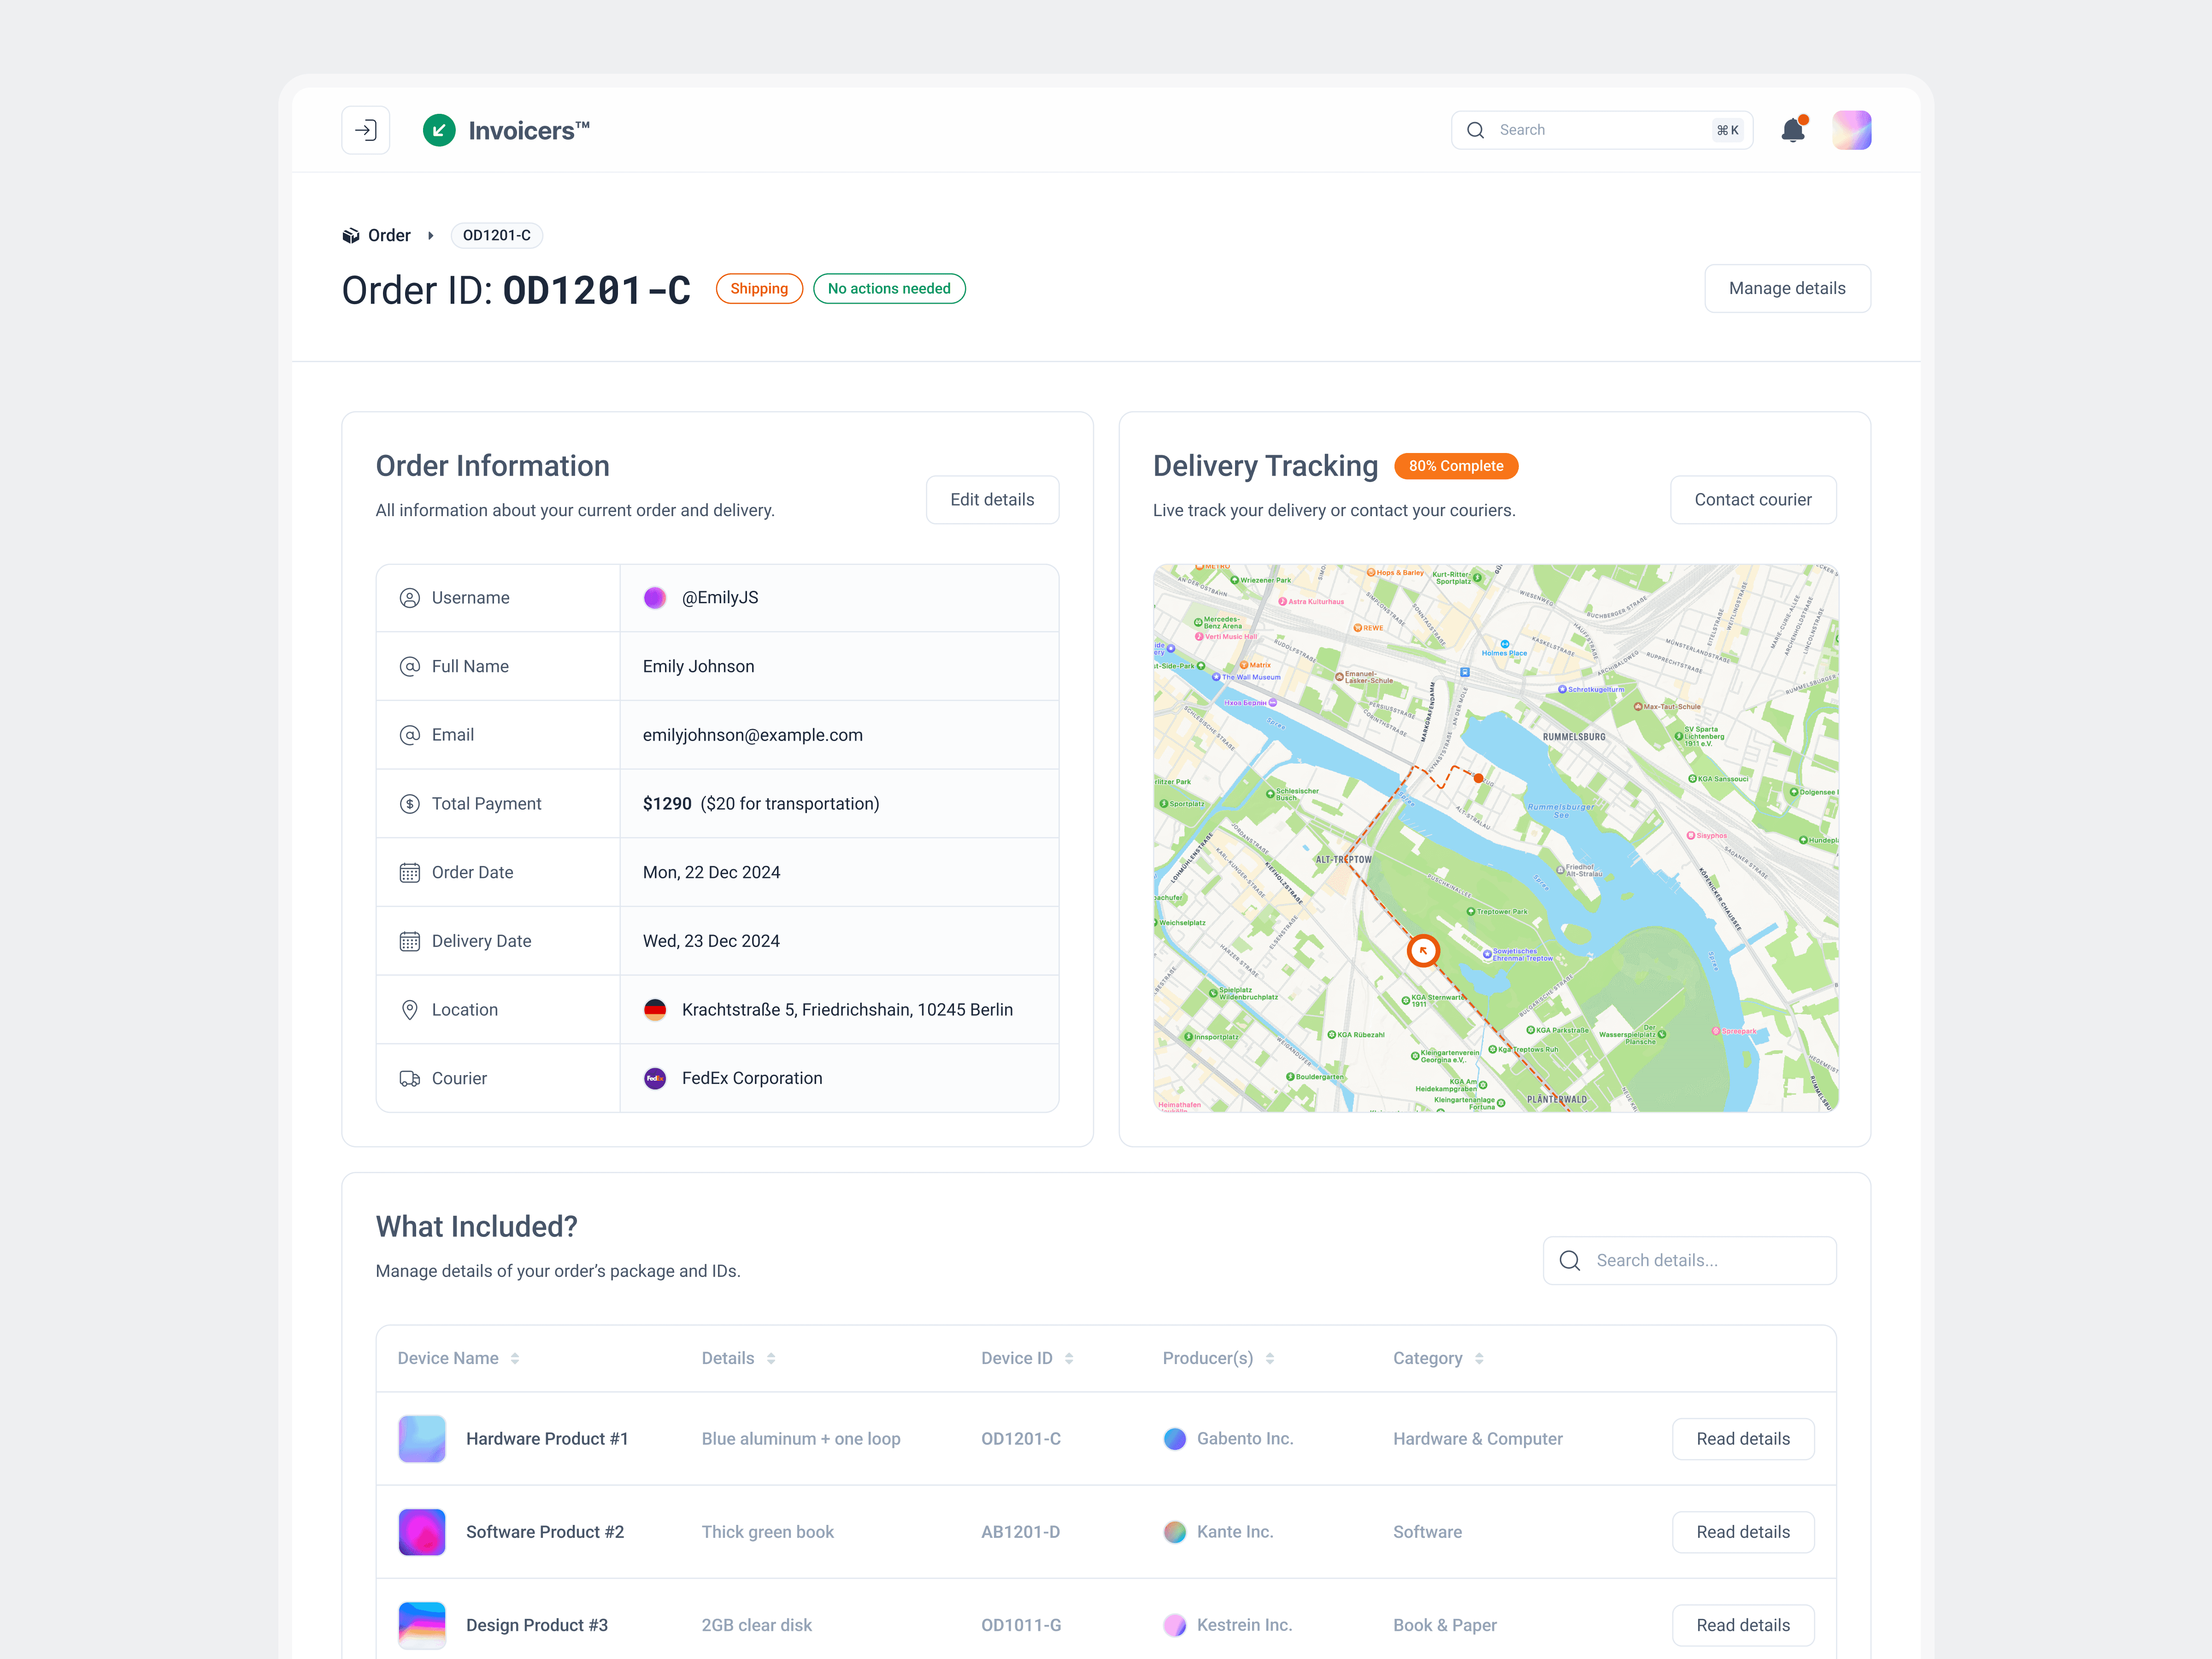This screenshot has height=1659, width=2212.
Task: Click the Gabento Inc. producer icon
Action: point(1175,1439)
